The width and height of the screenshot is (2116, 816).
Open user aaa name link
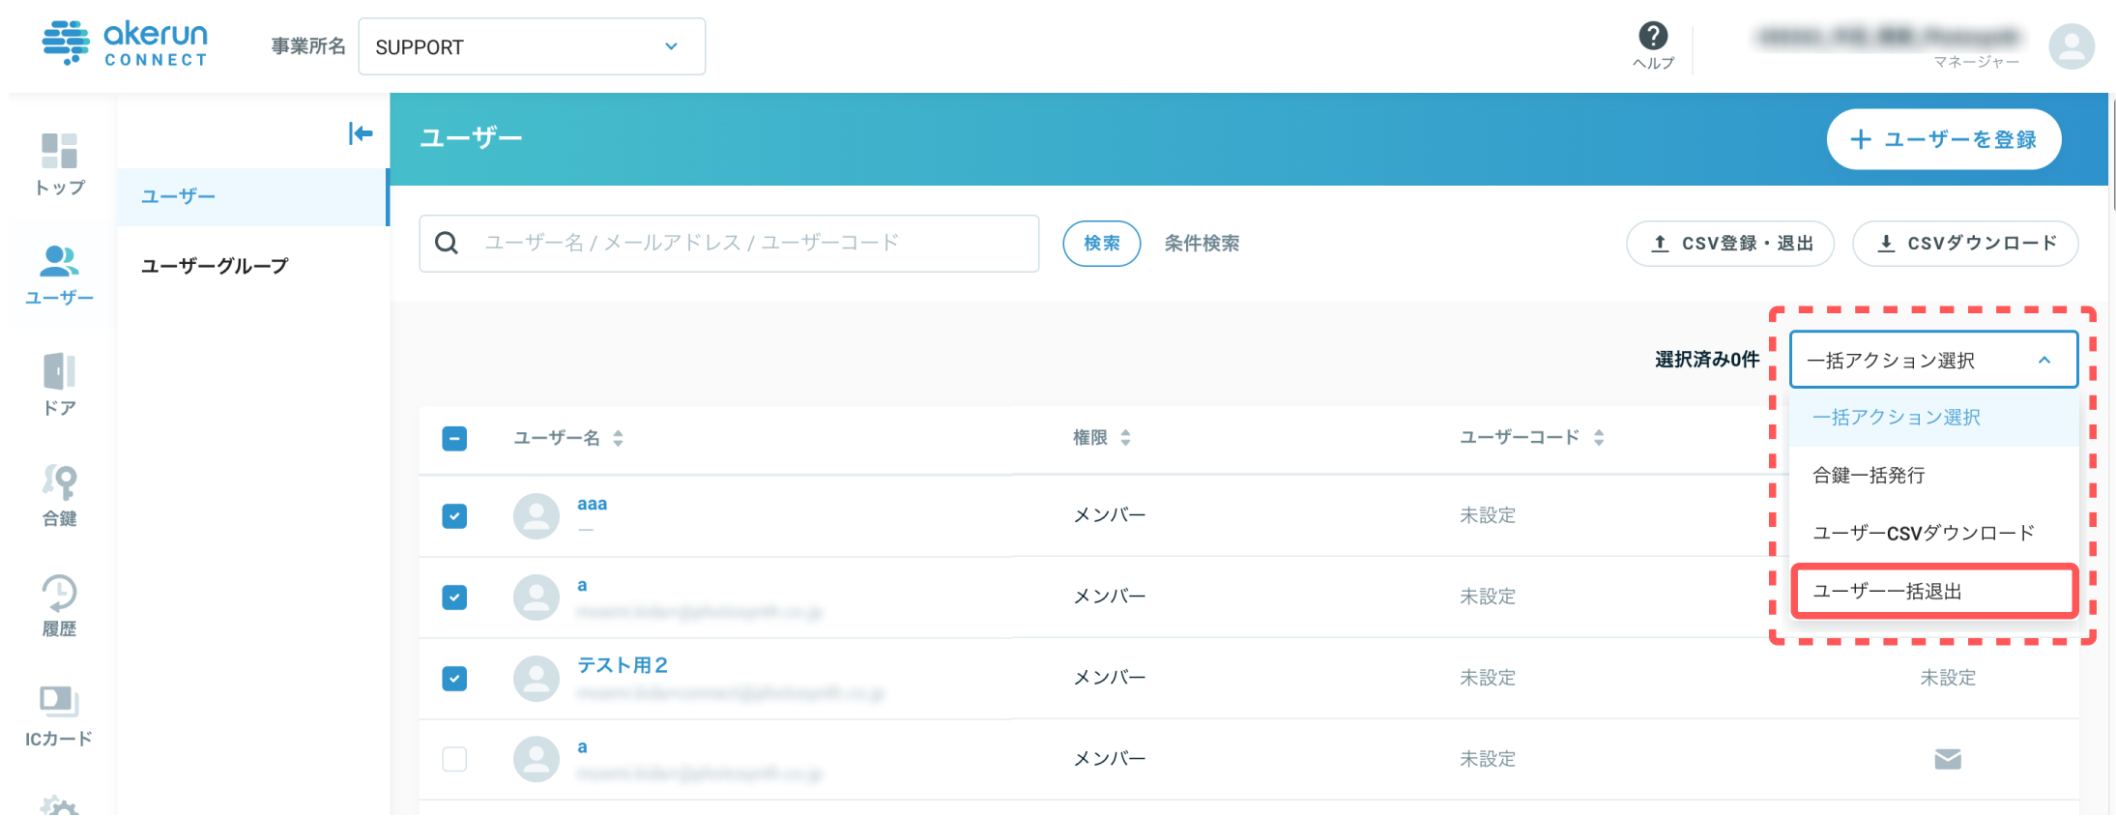pyautogui.click(x=592, y=504)
